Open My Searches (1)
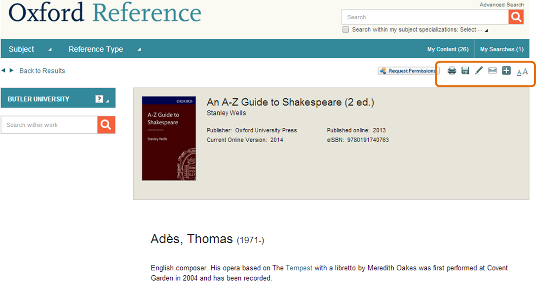This screenshot has height=292, width=536. pos(501,49)
